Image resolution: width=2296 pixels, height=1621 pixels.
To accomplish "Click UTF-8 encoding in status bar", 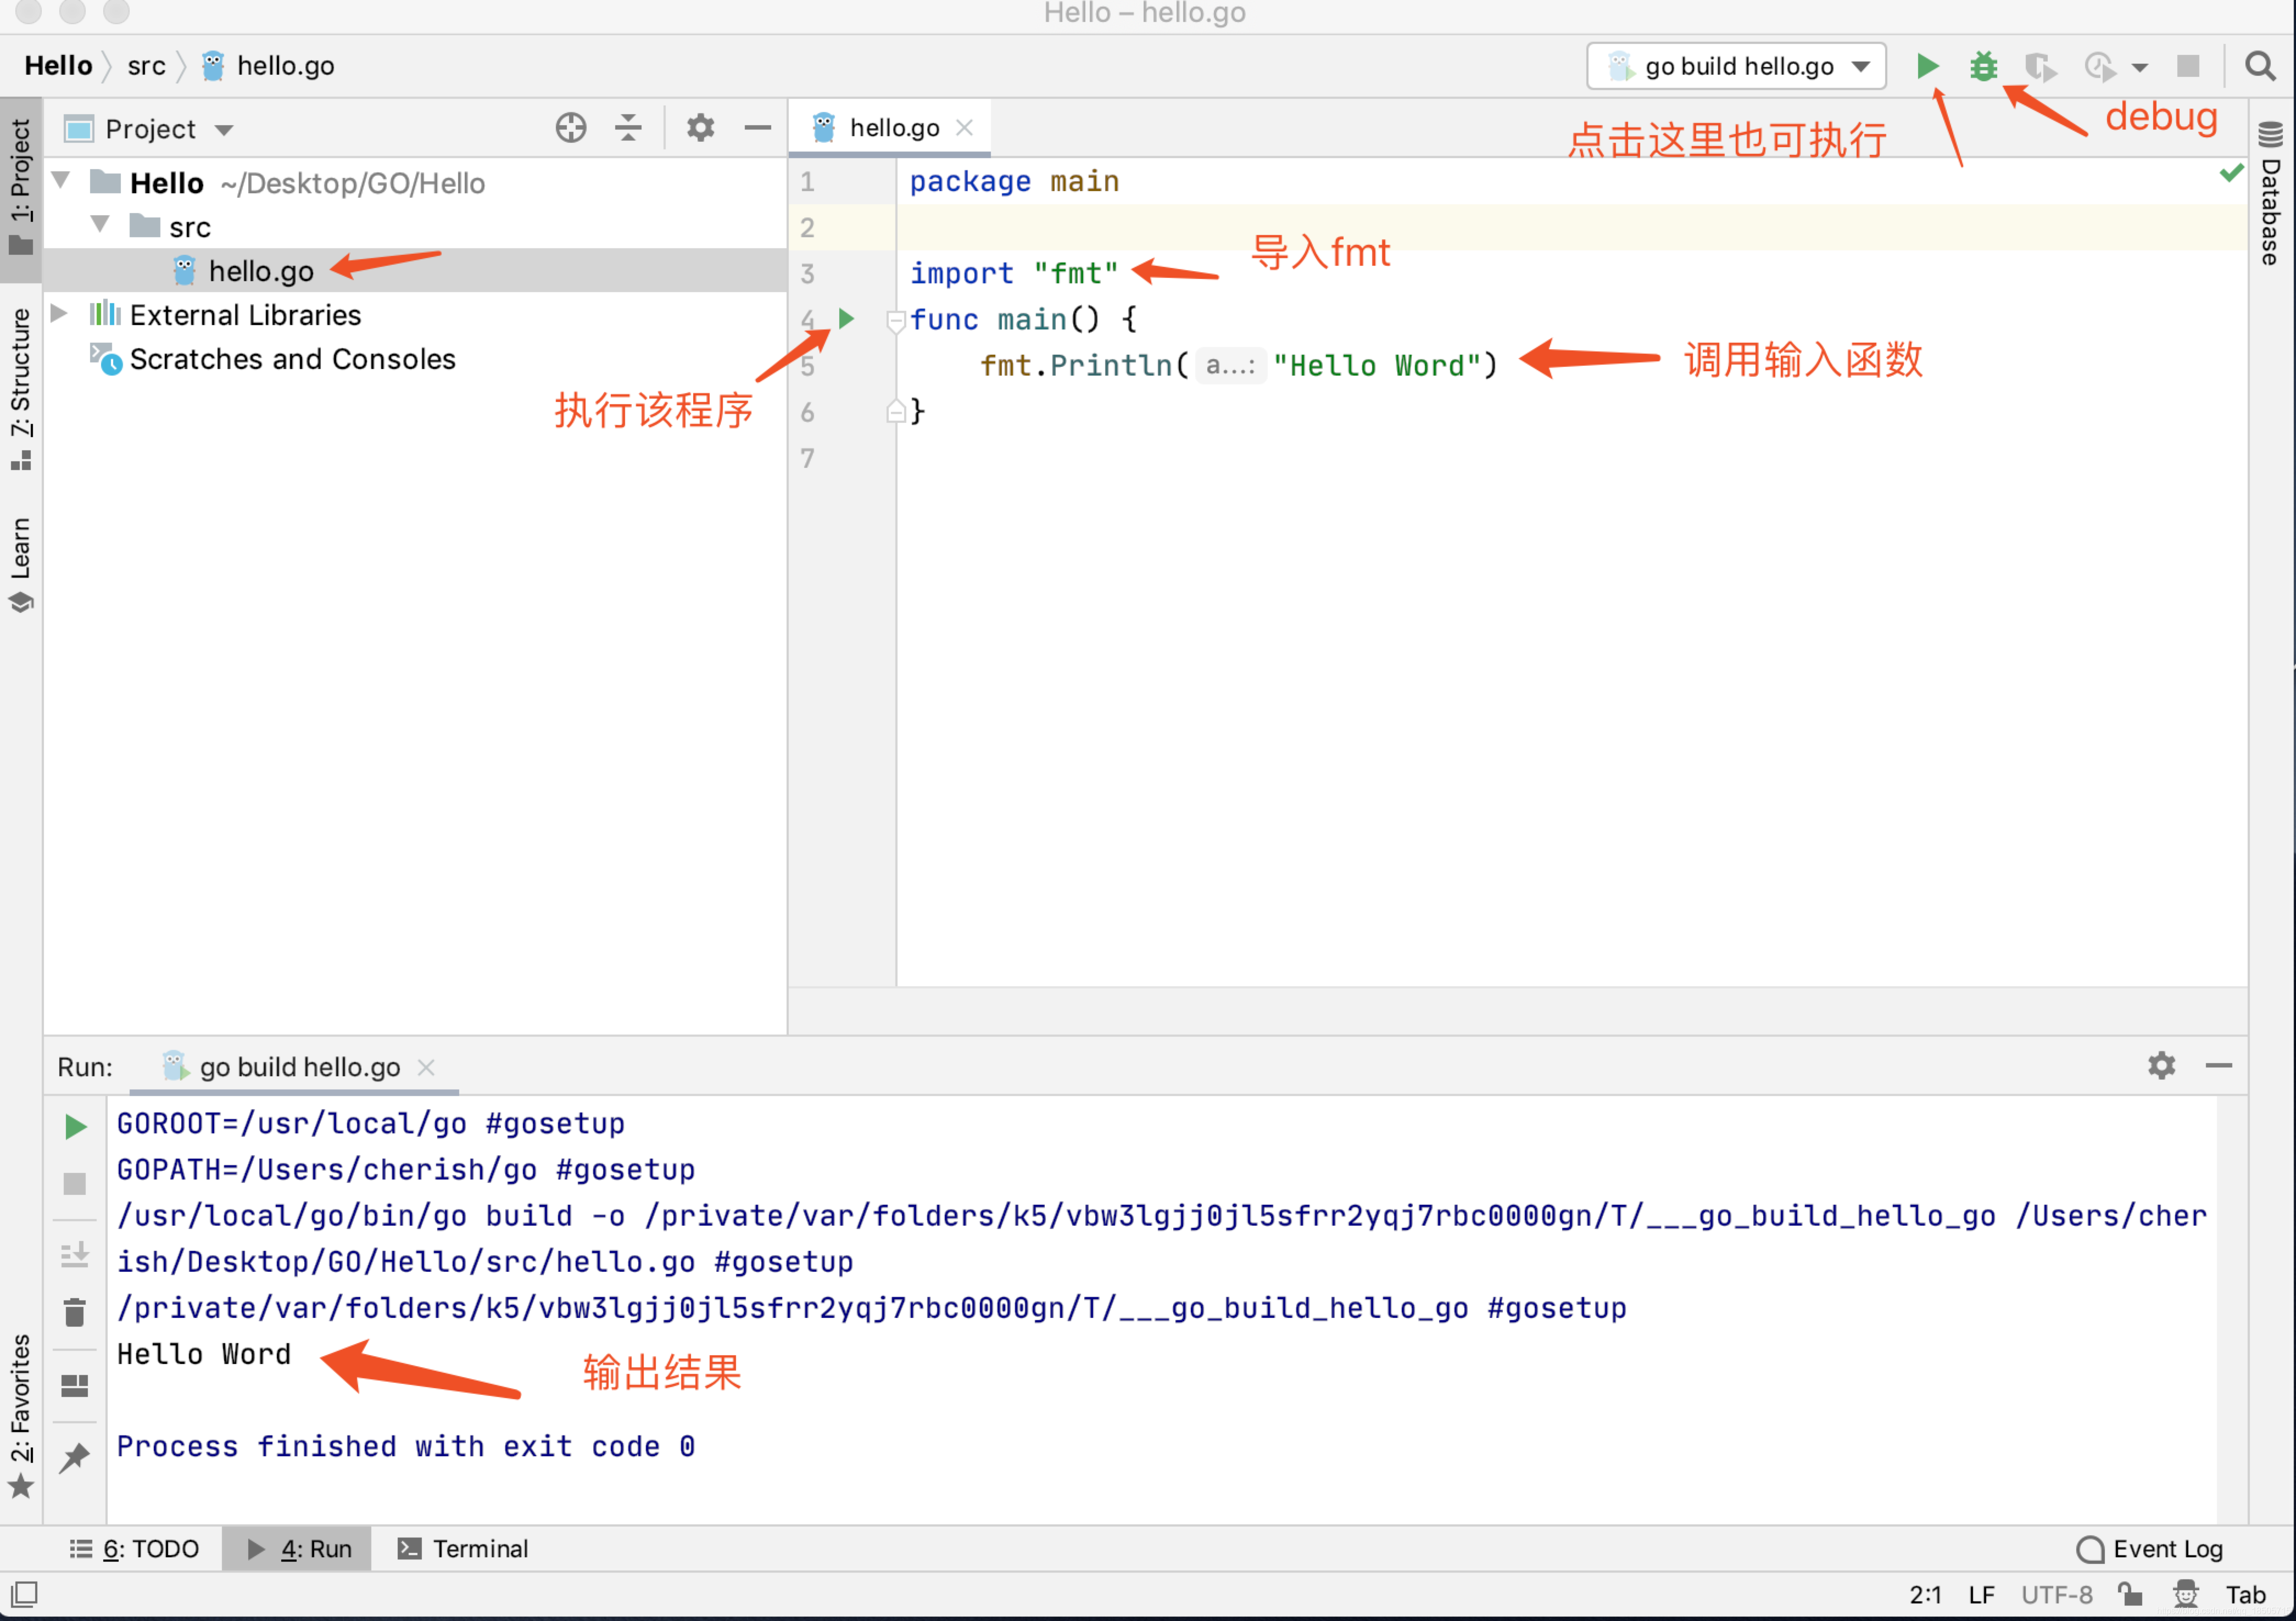I will pyautogui.click(x=2056, y=1595).
